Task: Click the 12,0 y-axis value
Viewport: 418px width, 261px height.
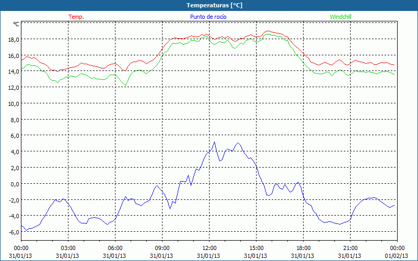Action: point(14,88)
